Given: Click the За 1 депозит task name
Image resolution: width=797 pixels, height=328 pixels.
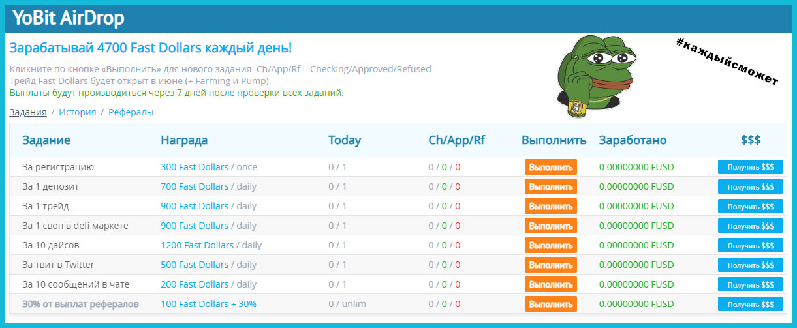Looking at the screenshot, I should [51, 186].
